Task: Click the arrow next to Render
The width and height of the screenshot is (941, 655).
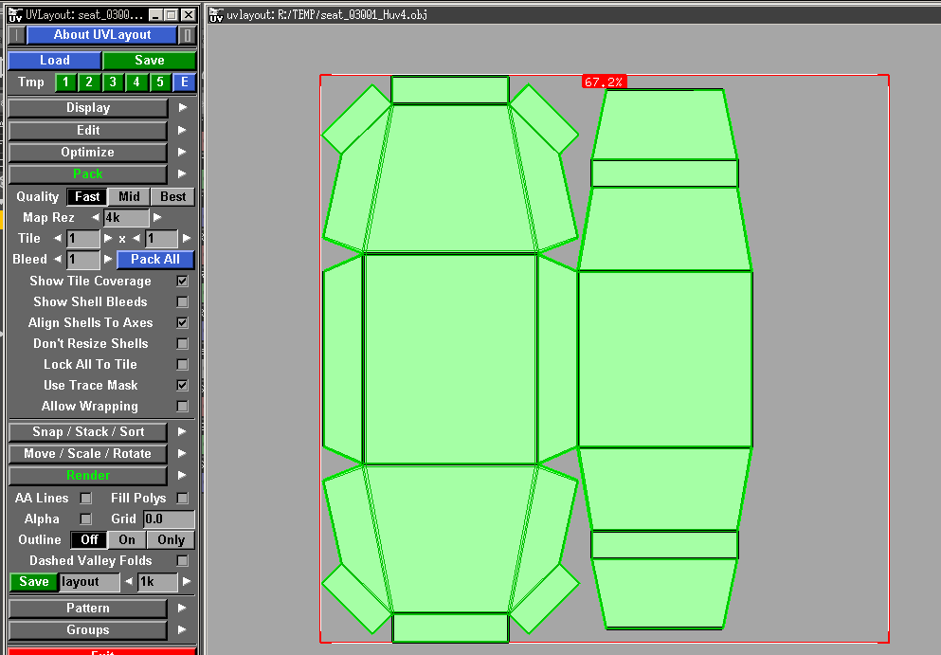Action: (x=183, y=476)
